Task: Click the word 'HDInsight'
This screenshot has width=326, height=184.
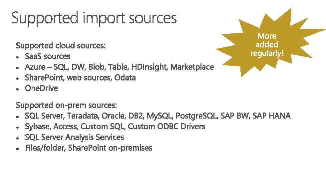Action: (x=149, y=67)
